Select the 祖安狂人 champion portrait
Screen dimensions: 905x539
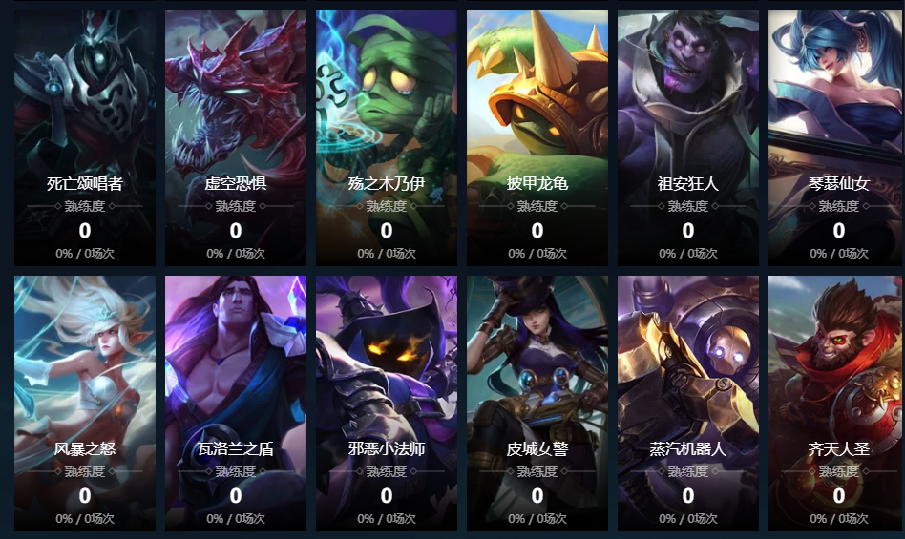(x=688, y=137)
